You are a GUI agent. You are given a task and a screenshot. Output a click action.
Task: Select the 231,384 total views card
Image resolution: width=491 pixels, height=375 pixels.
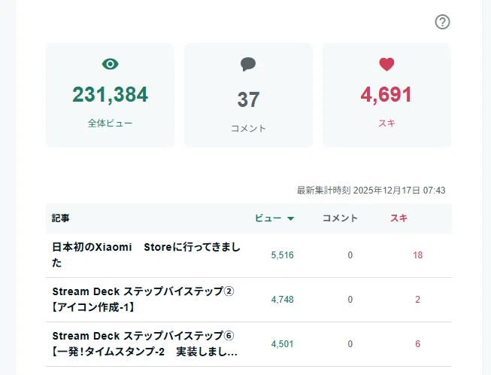(110, 95)
